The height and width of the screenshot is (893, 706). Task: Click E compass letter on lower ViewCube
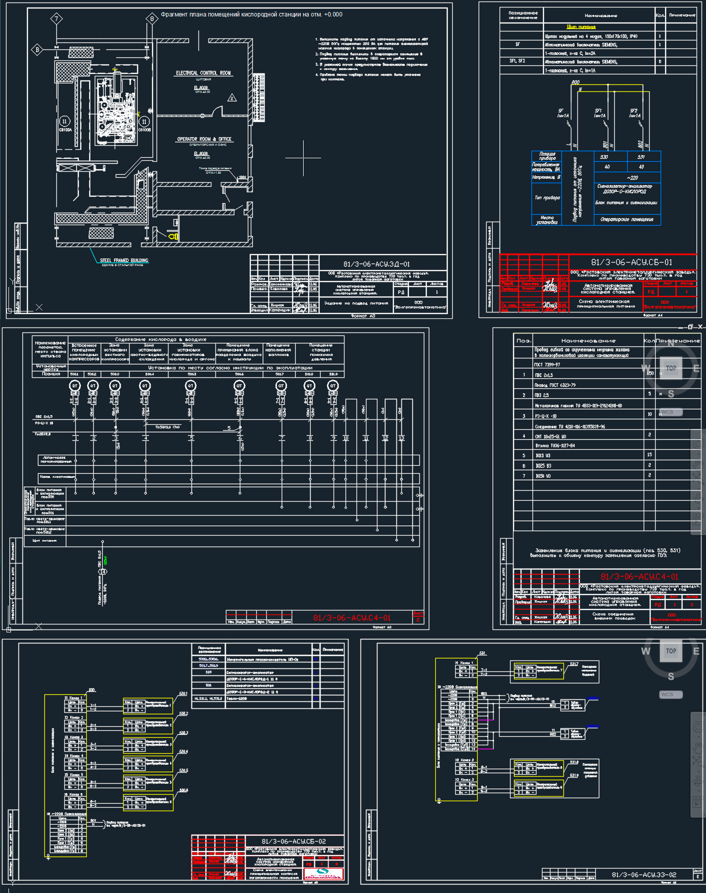(x=697, y=651)
